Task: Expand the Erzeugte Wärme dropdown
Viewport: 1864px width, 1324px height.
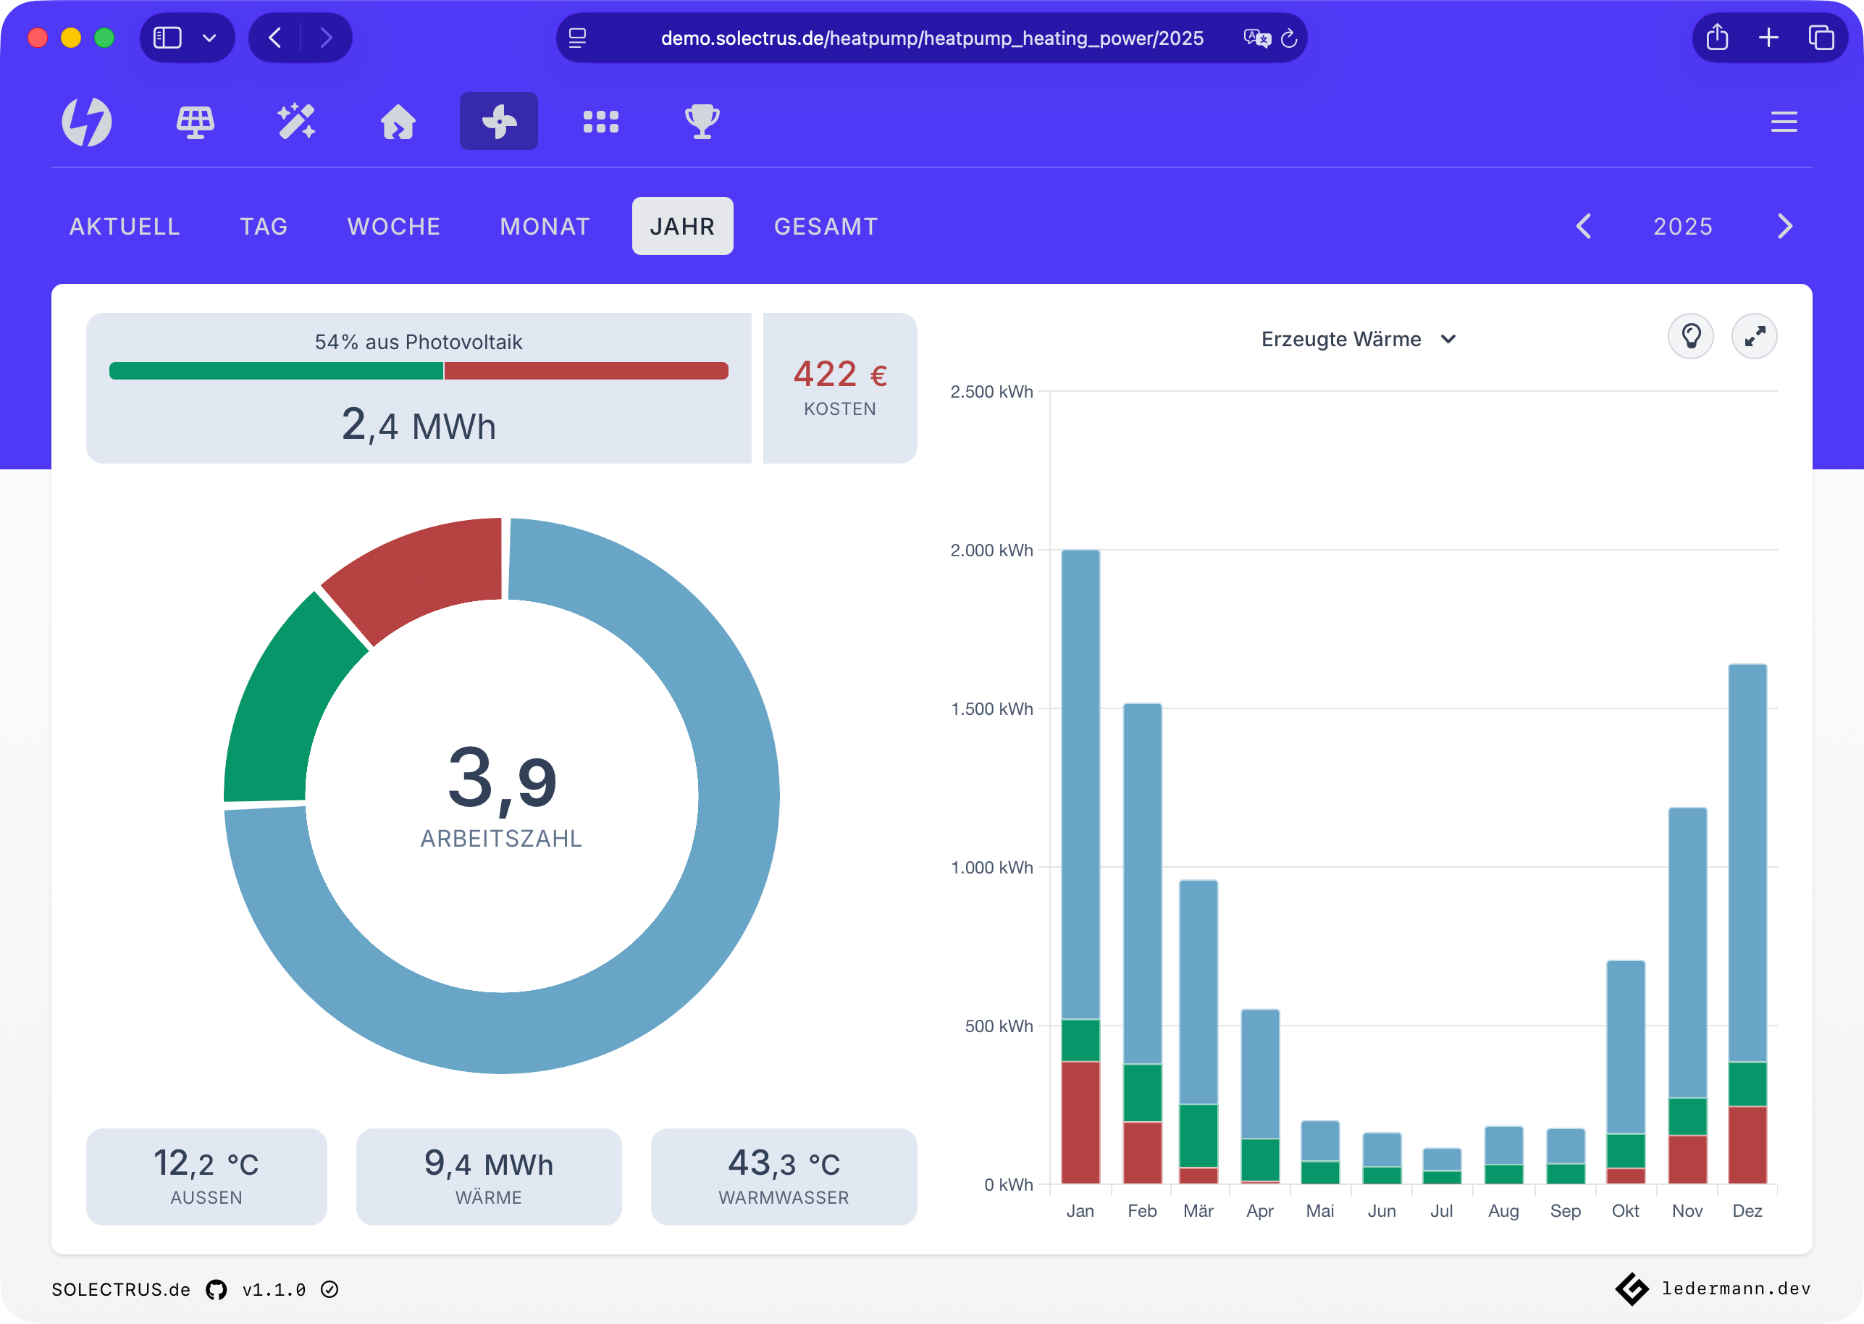Action: [x=1359, y=339]
